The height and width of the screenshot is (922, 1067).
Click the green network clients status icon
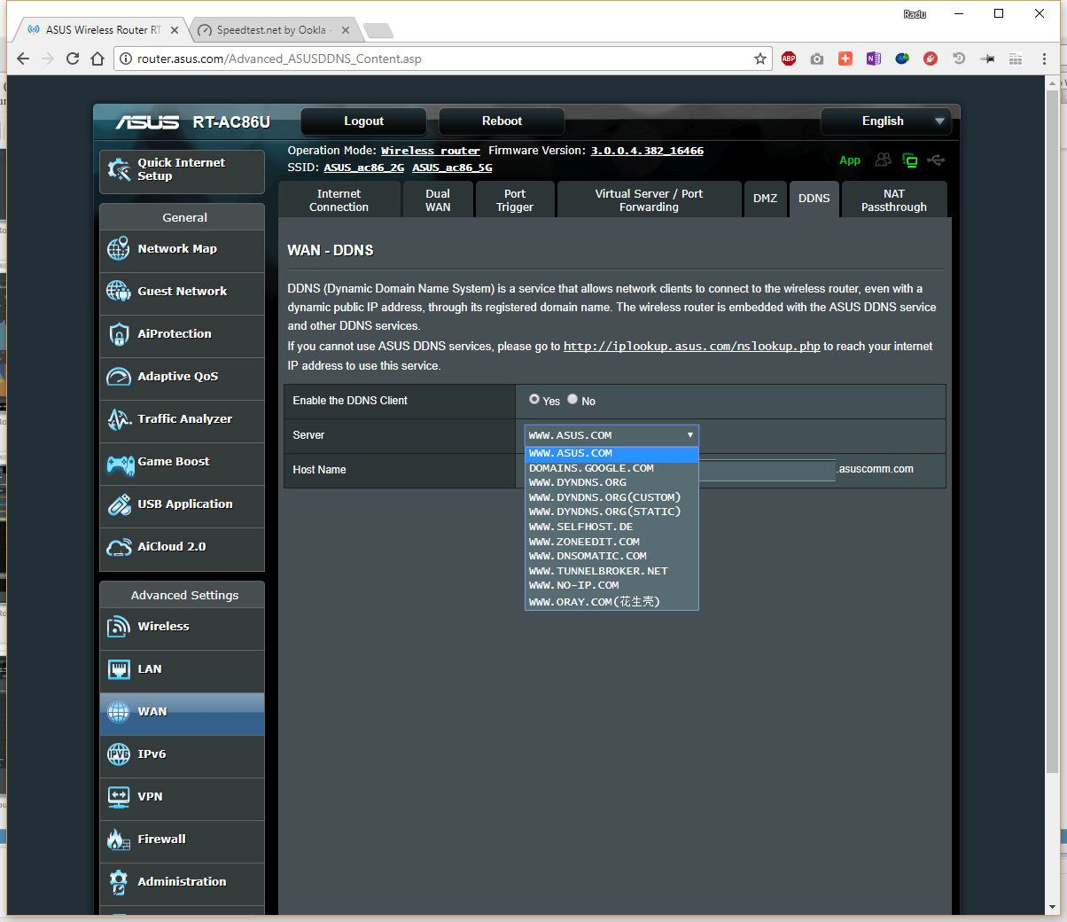pyautogui.click(x=909, y=160)
